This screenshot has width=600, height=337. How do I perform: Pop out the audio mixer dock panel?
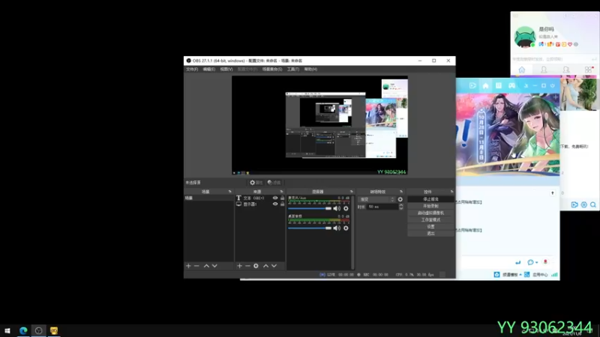[x=351, y=192]
